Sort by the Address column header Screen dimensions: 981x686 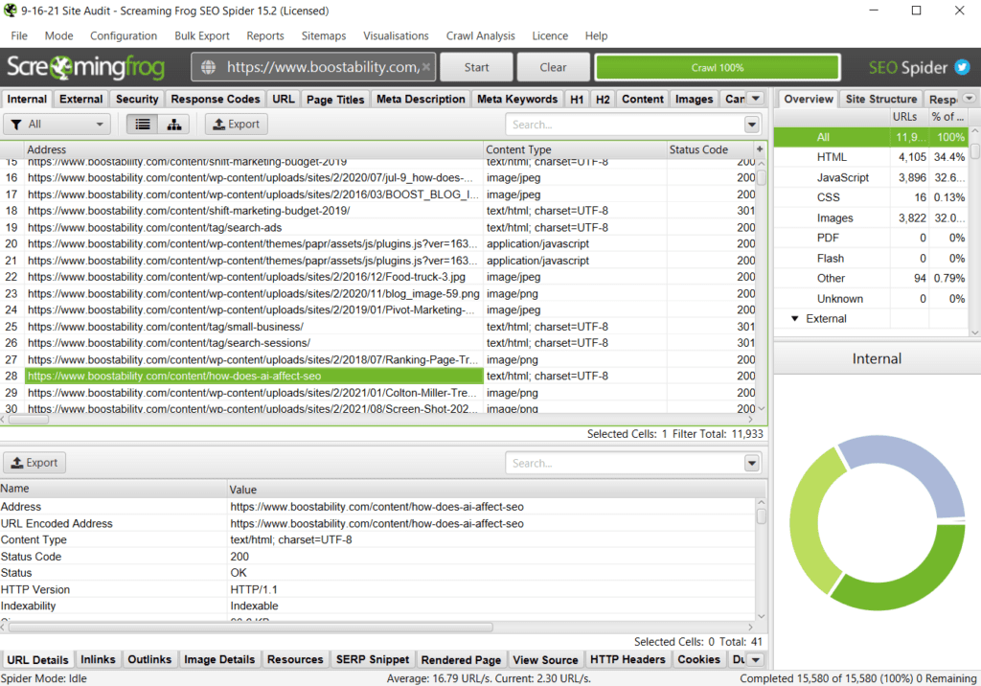point(253,149)
